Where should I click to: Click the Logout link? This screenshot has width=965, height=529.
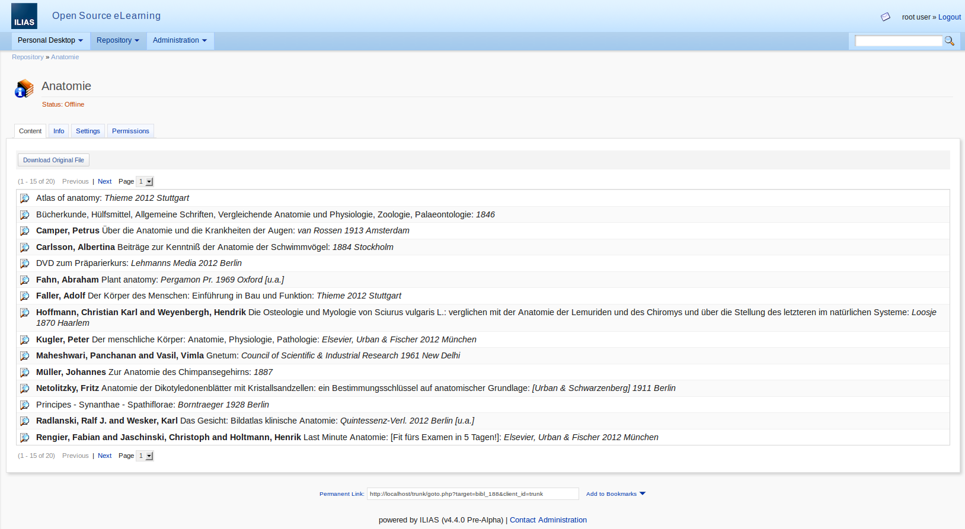point(949,17)
